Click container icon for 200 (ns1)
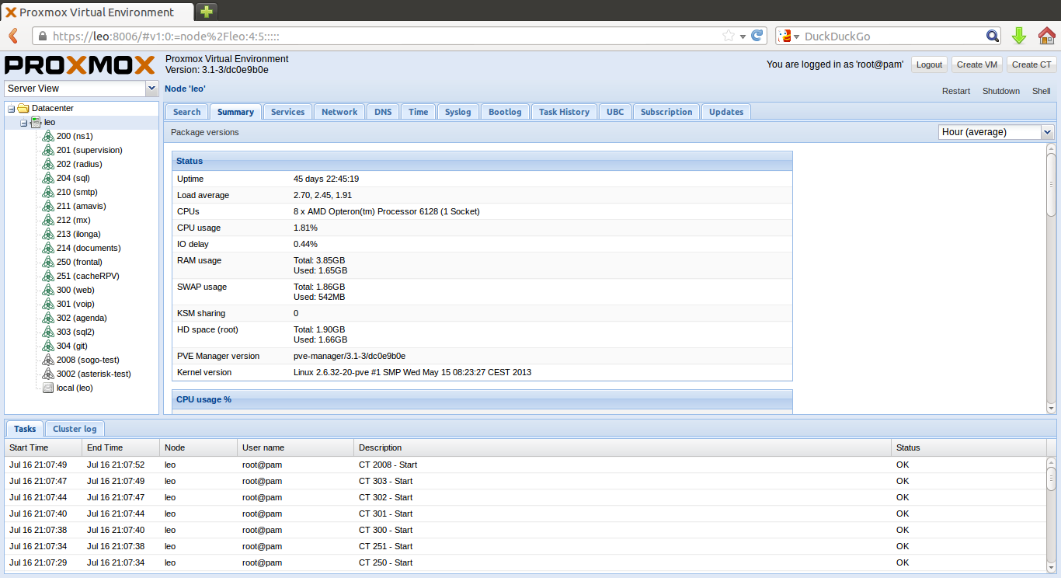Screen dimensions: 1061x578 (48, 136)
